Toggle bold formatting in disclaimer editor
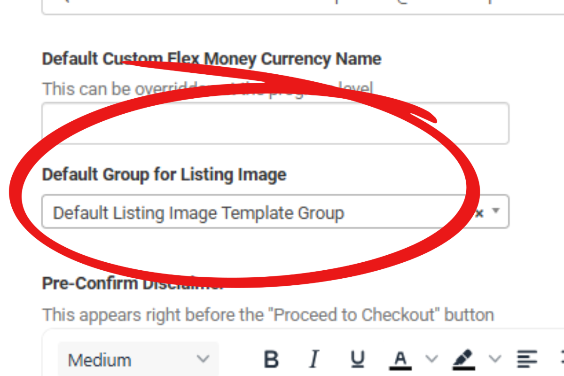Image resolution: width=564 pixels, height=376 pixels. click(272, 360)
